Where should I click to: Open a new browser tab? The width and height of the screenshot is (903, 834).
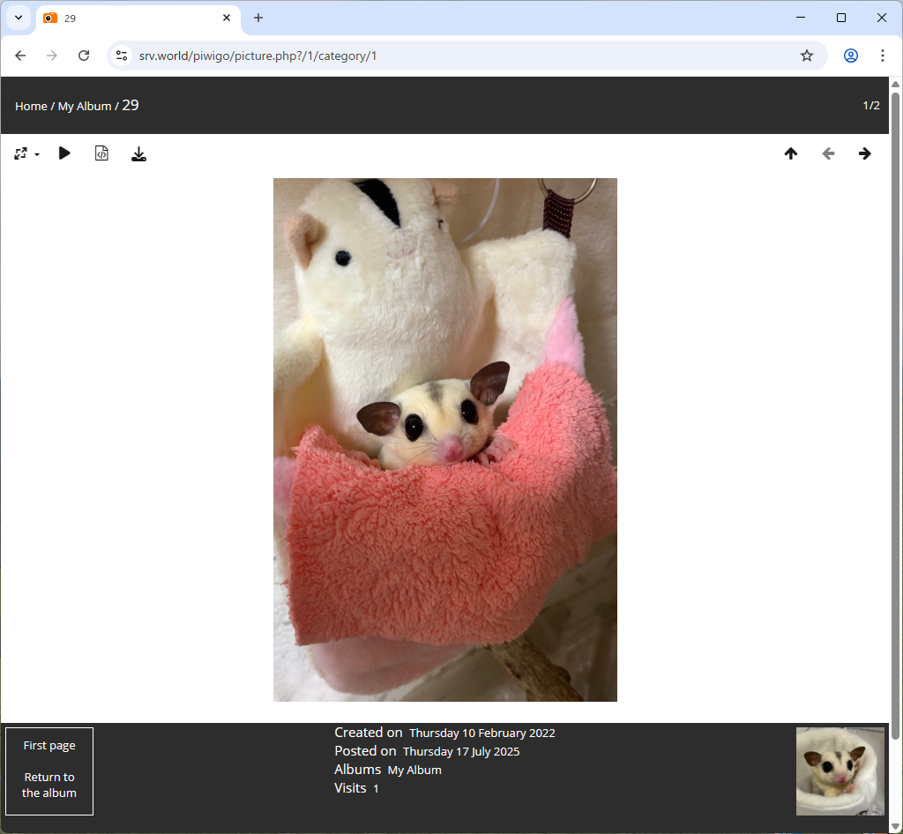click(258, 18)
